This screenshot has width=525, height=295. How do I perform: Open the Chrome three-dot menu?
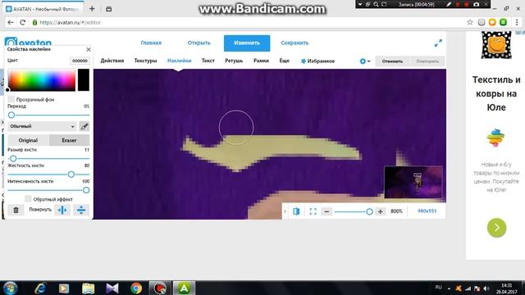[517, 22]
